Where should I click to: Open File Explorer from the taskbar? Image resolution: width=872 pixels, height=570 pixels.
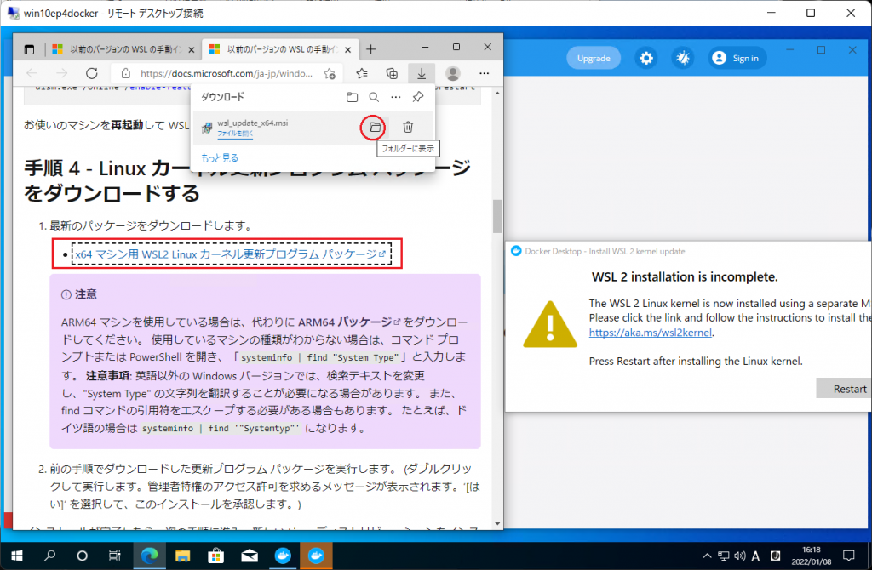182,556
